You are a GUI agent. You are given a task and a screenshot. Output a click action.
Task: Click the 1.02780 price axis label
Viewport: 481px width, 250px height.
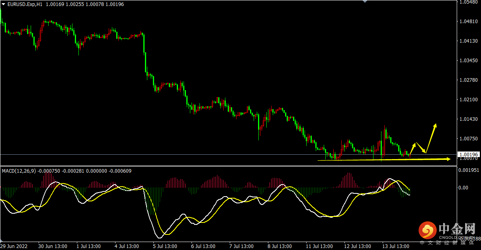(x=468, y=80)
